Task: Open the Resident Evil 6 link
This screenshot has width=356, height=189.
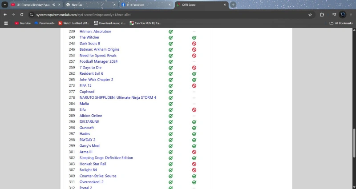Action: coord(91,73)
